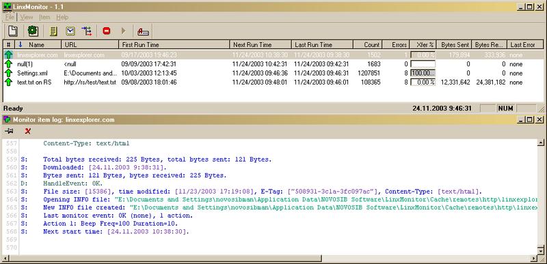This screenshot has width=547, height=264.
Task: Click bytes received value 24,381,182
Action: (490, 83)
